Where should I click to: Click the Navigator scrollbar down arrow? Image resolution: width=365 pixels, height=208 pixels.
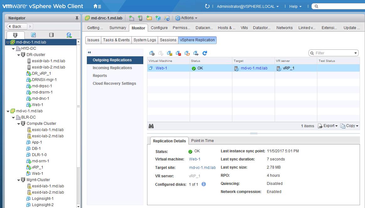pyautogui.click(x=78, y=206)
